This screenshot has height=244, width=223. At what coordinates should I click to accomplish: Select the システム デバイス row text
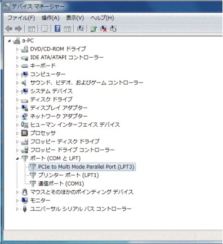coord(51,91)
